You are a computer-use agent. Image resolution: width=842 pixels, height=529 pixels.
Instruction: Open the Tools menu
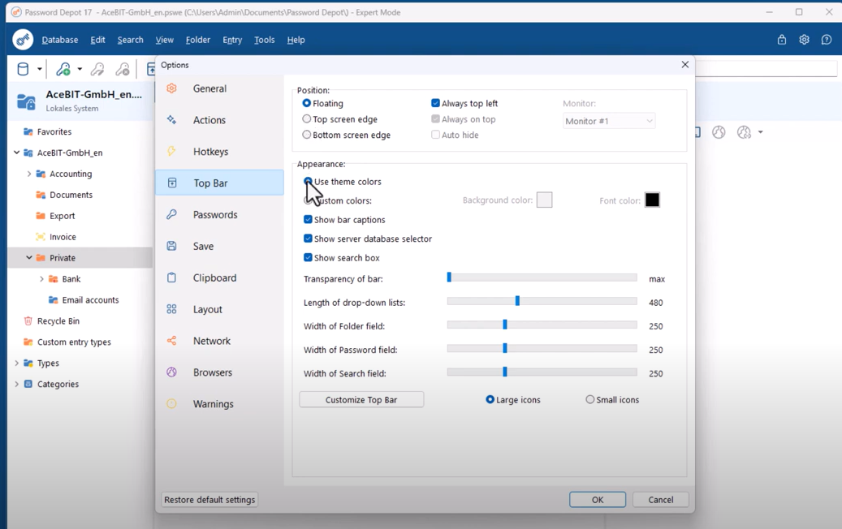(x=264, y=40)
